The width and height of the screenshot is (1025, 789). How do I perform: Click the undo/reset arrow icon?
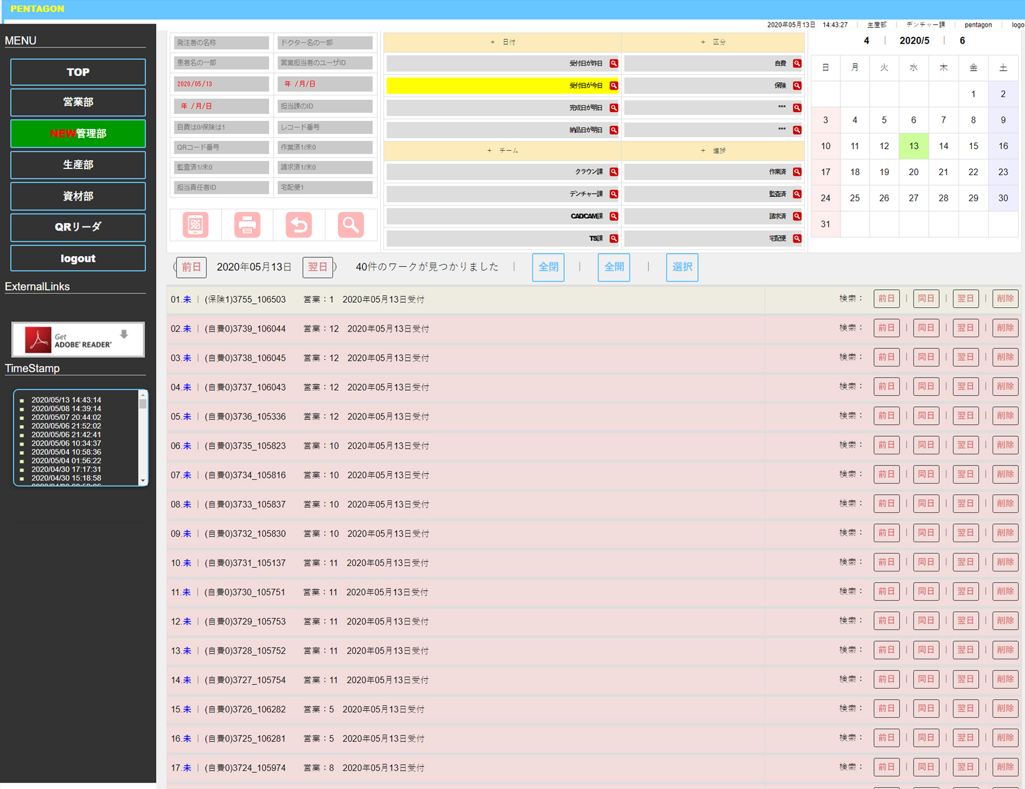point(299,225)
